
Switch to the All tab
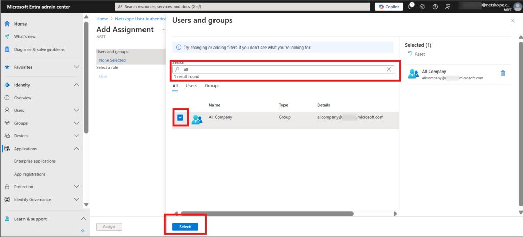click(175, 86)
